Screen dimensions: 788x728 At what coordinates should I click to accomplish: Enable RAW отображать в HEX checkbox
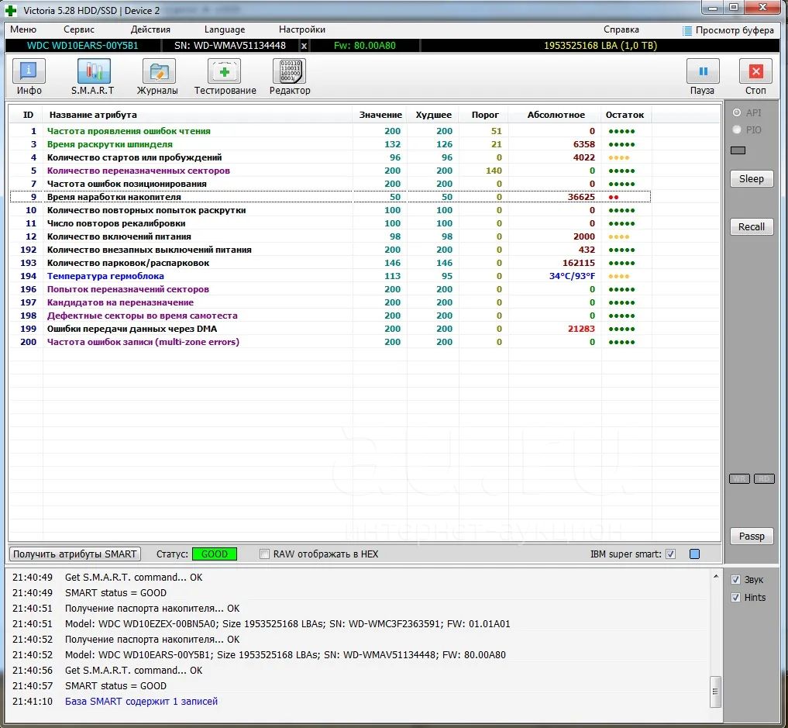(x=264, y=554)
